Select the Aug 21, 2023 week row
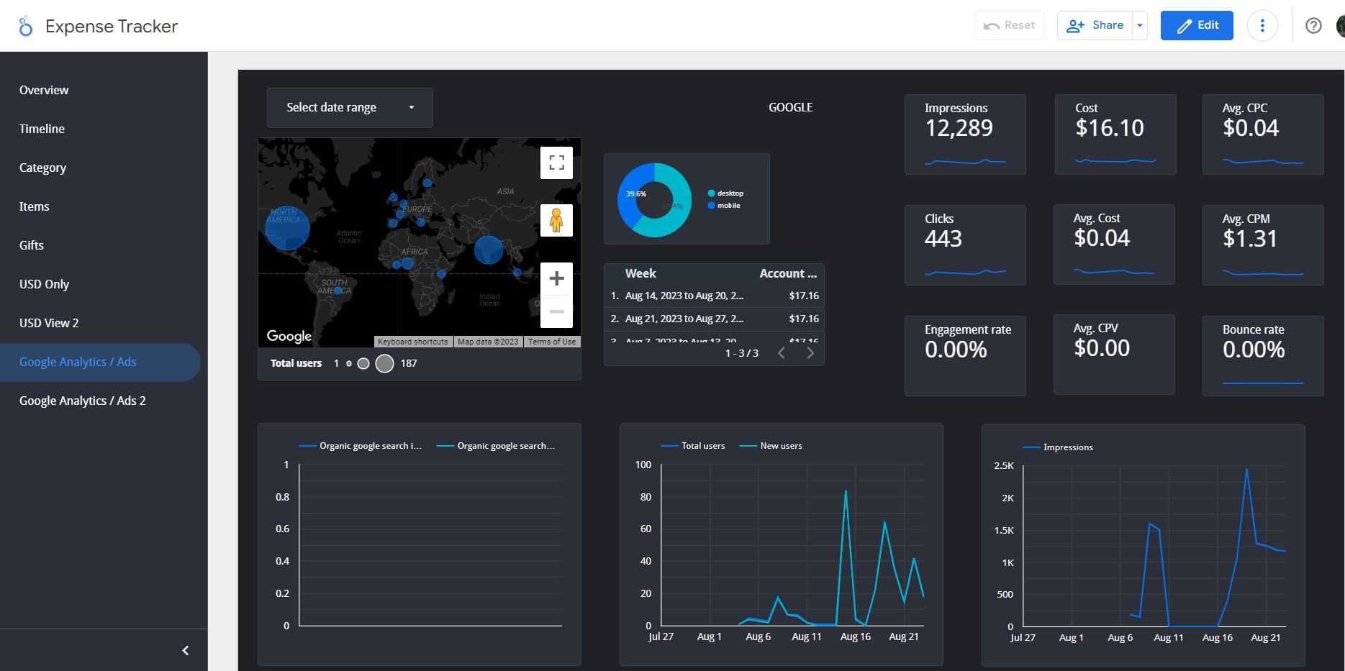The width and height of the screenshot is (1345, 671). tap(714, 319)
